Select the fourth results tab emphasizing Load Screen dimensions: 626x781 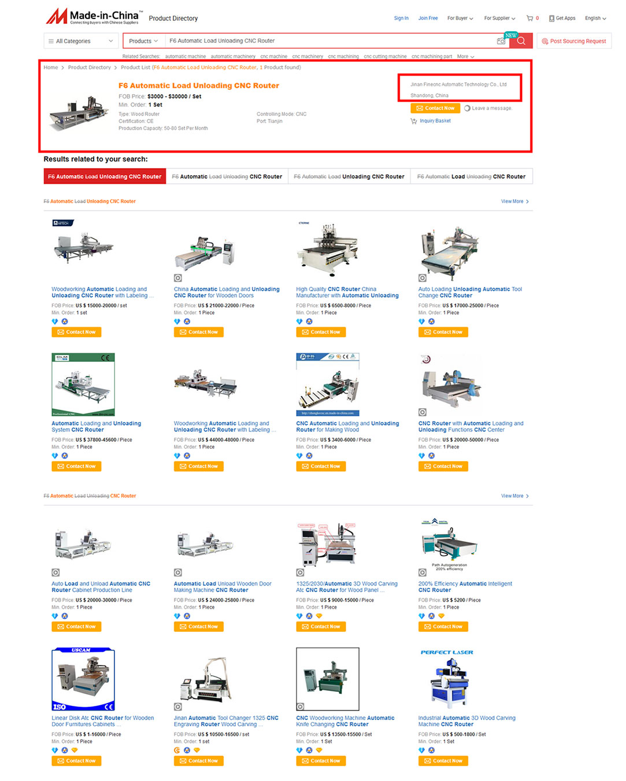472,177
